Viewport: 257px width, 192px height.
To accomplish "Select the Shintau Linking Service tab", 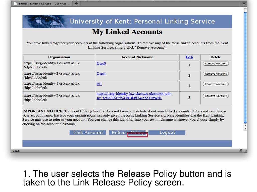I will [x=42, y=4].
